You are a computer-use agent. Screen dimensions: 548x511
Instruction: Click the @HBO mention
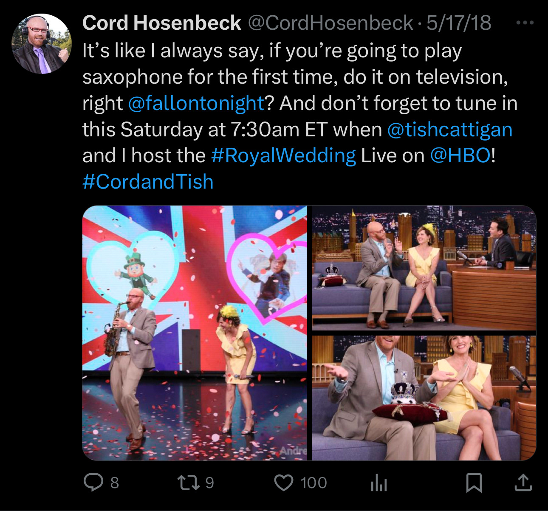[x=460, y=155]
